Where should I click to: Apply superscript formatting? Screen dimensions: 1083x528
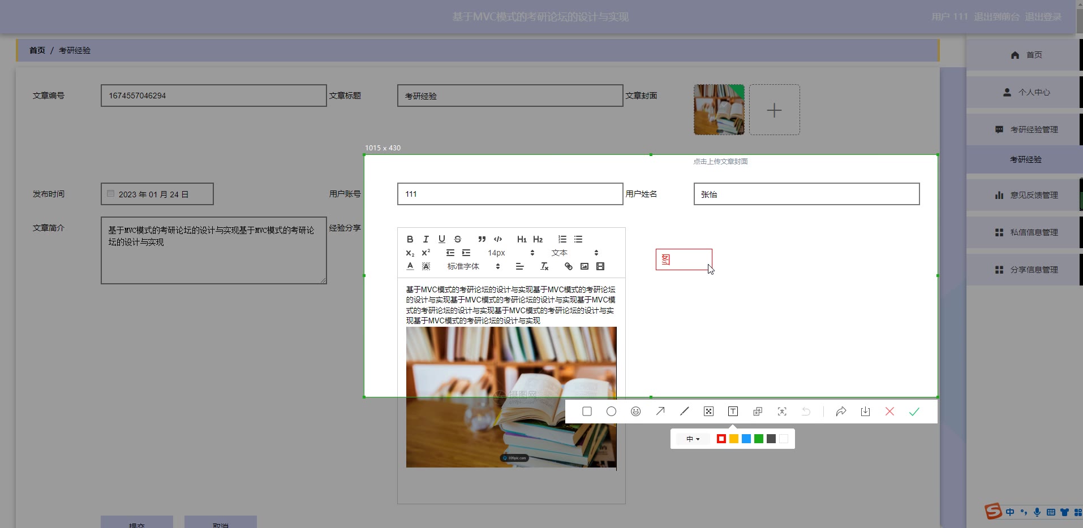click(x=426, y=253)
